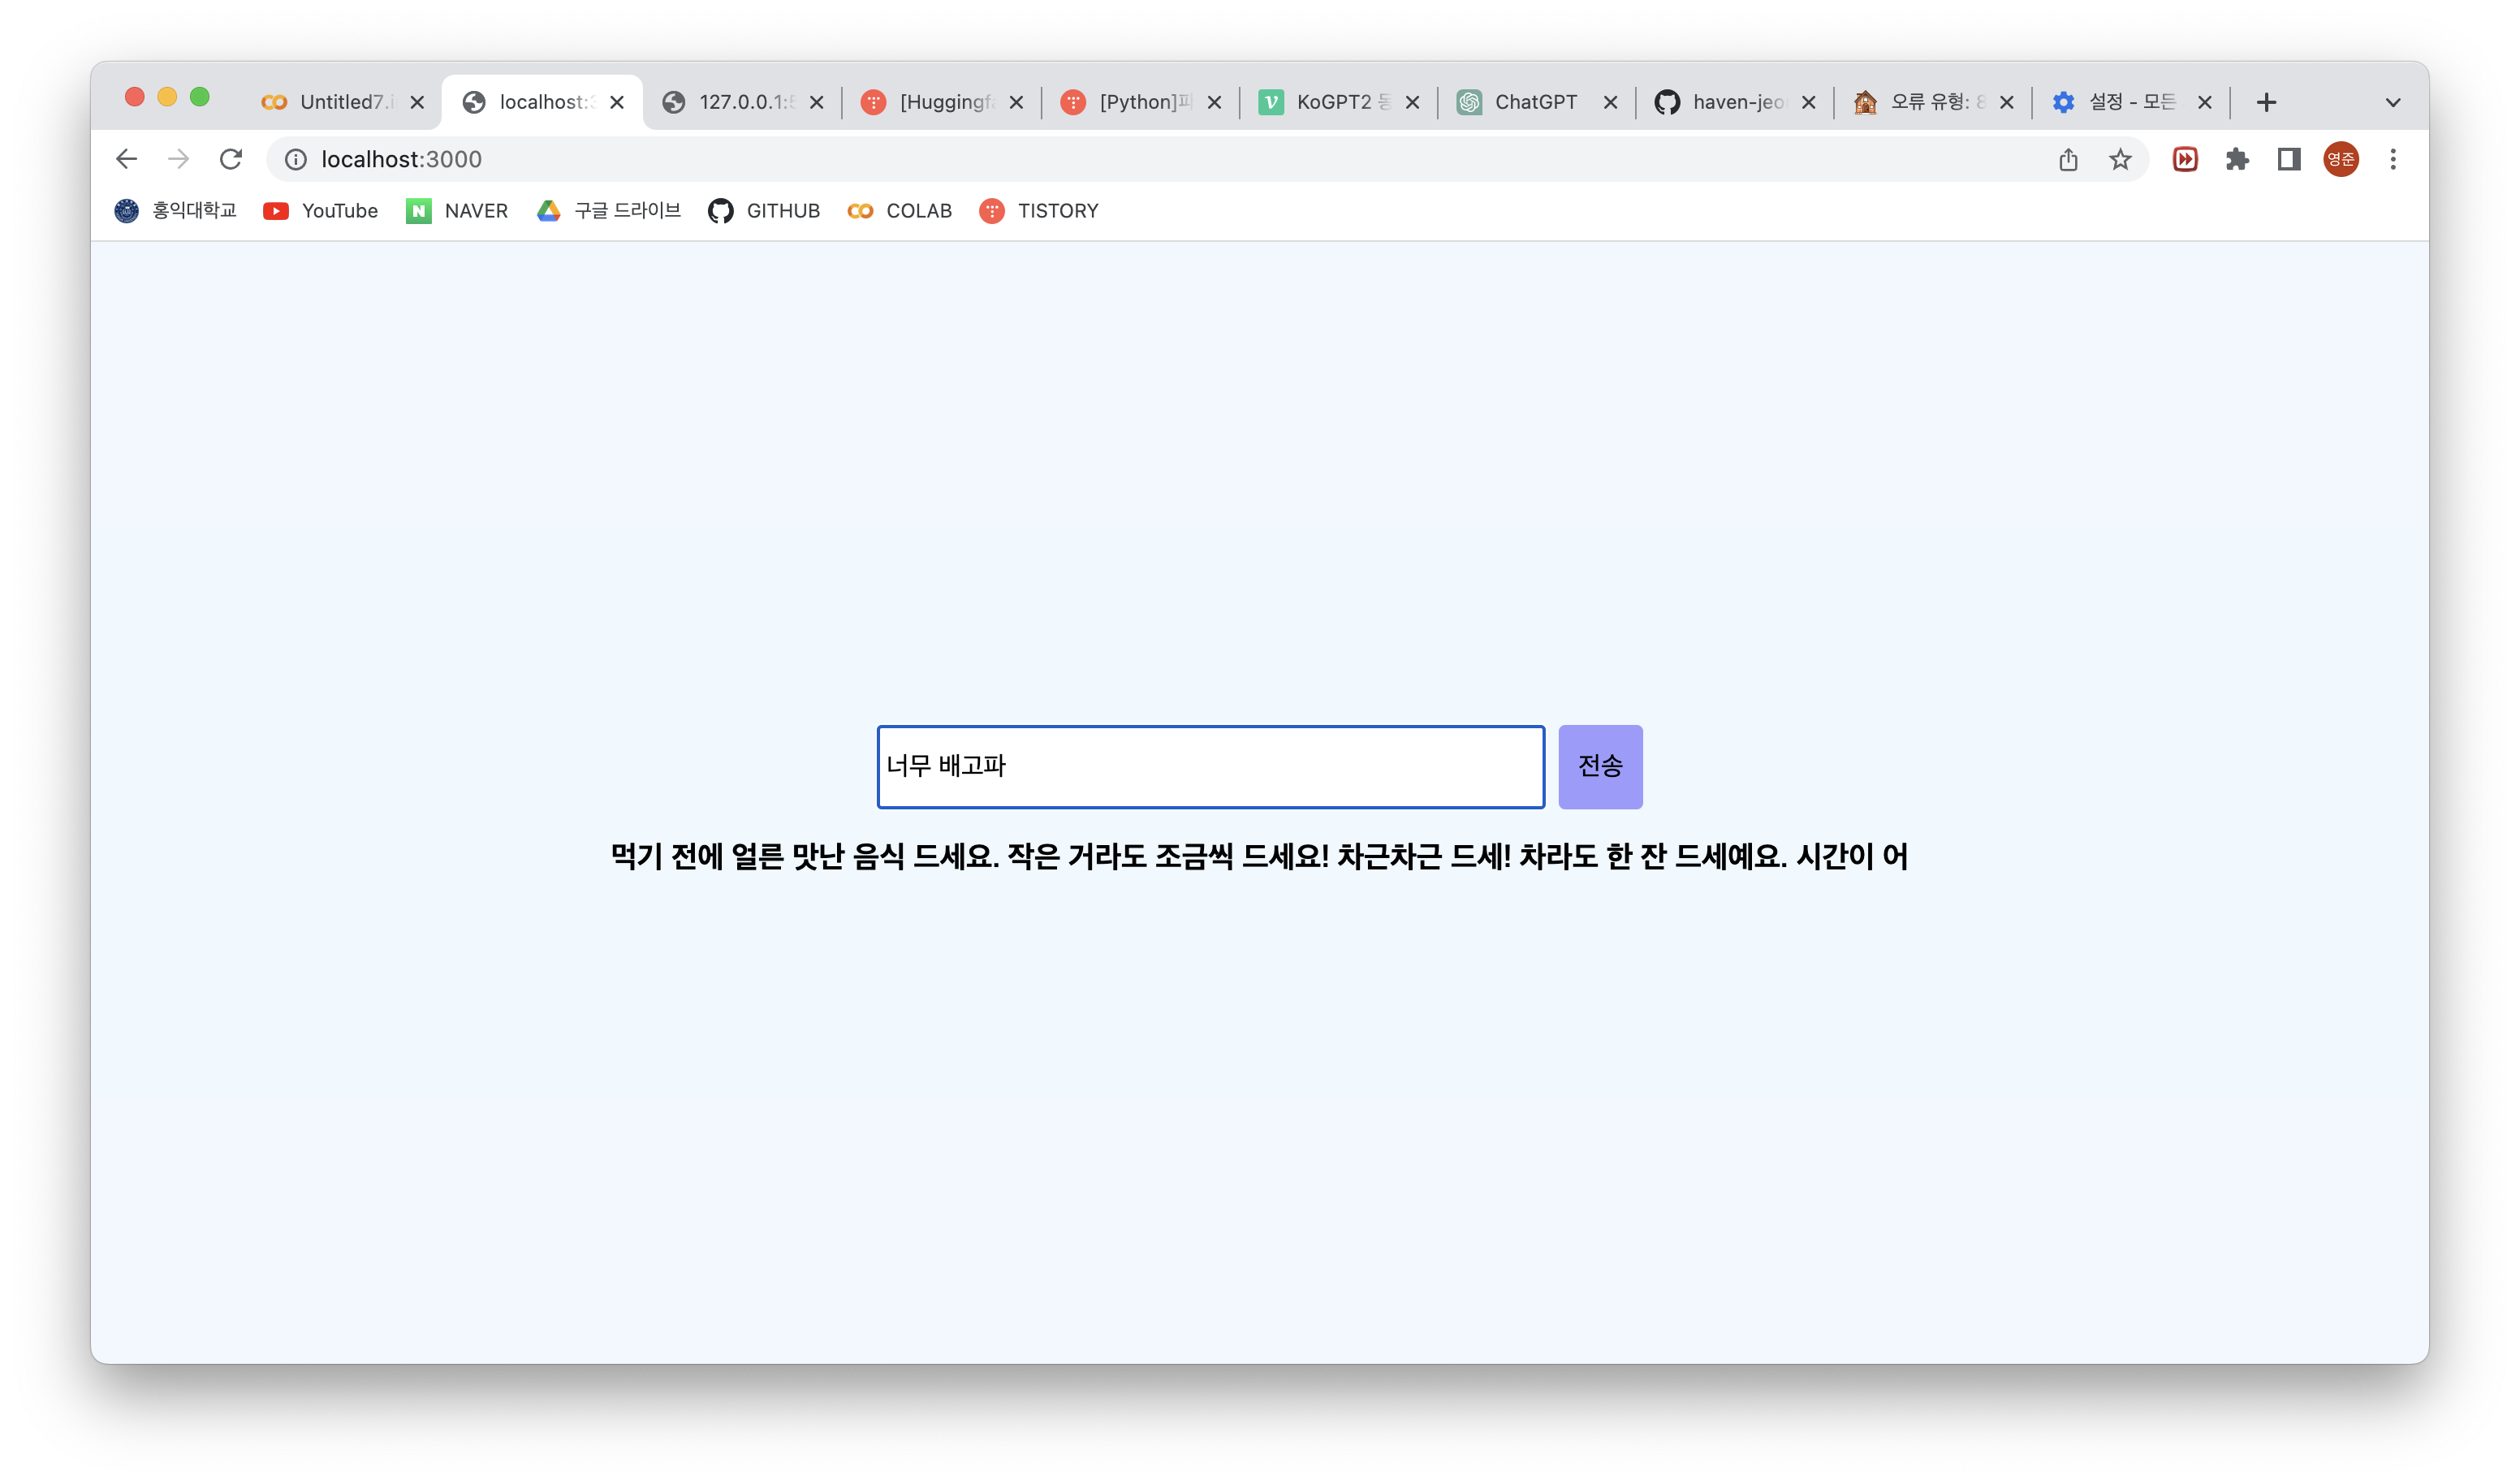Click the red profile avatar
The image size is (2520, 1484).
[2341, 159]
